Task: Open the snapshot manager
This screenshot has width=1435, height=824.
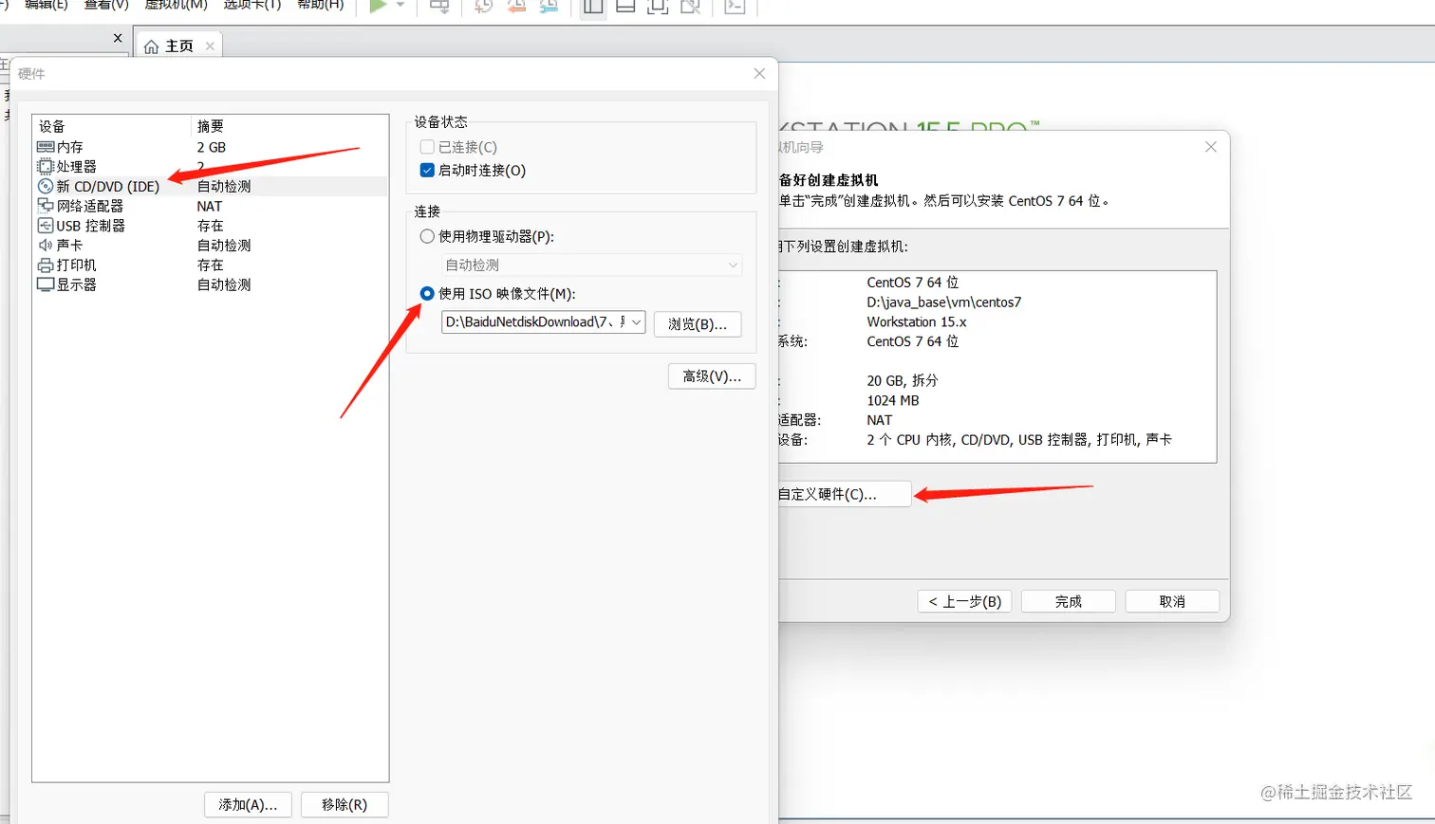Action: click(x=549, y=6)
